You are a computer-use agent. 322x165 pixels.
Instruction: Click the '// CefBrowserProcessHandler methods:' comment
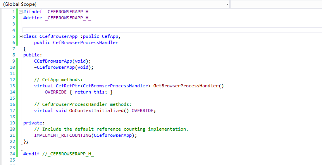click(x=83, y=104)
